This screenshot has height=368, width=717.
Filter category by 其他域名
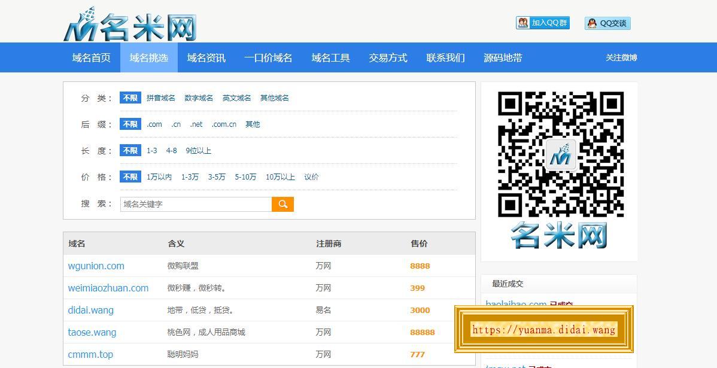(x=275, y=98)
